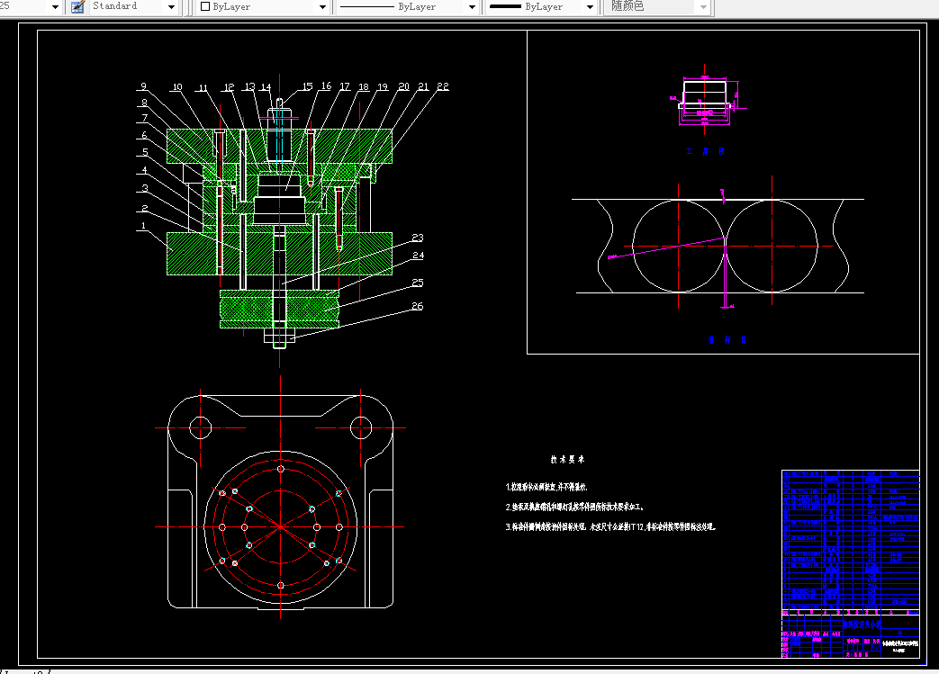Click the magenta workpiece drawing at top right
The height and width of the screenshot is (674, 939).
(x=706, y=102)
